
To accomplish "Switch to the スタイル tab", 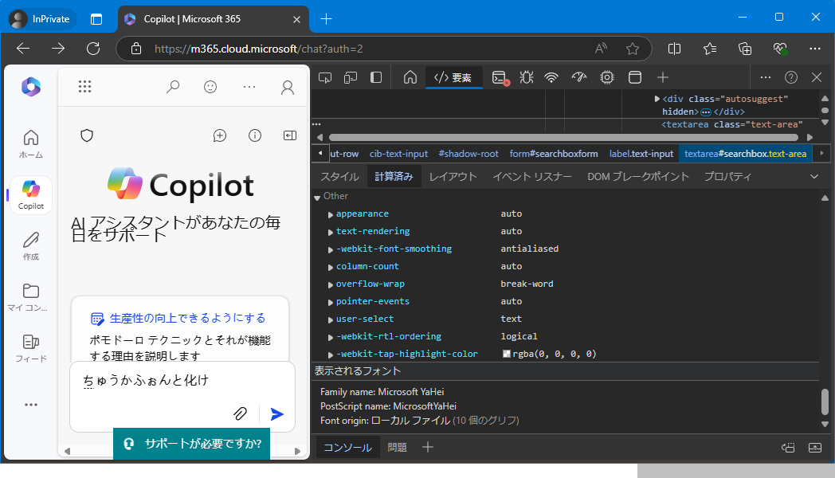I will tap(339, 177).
